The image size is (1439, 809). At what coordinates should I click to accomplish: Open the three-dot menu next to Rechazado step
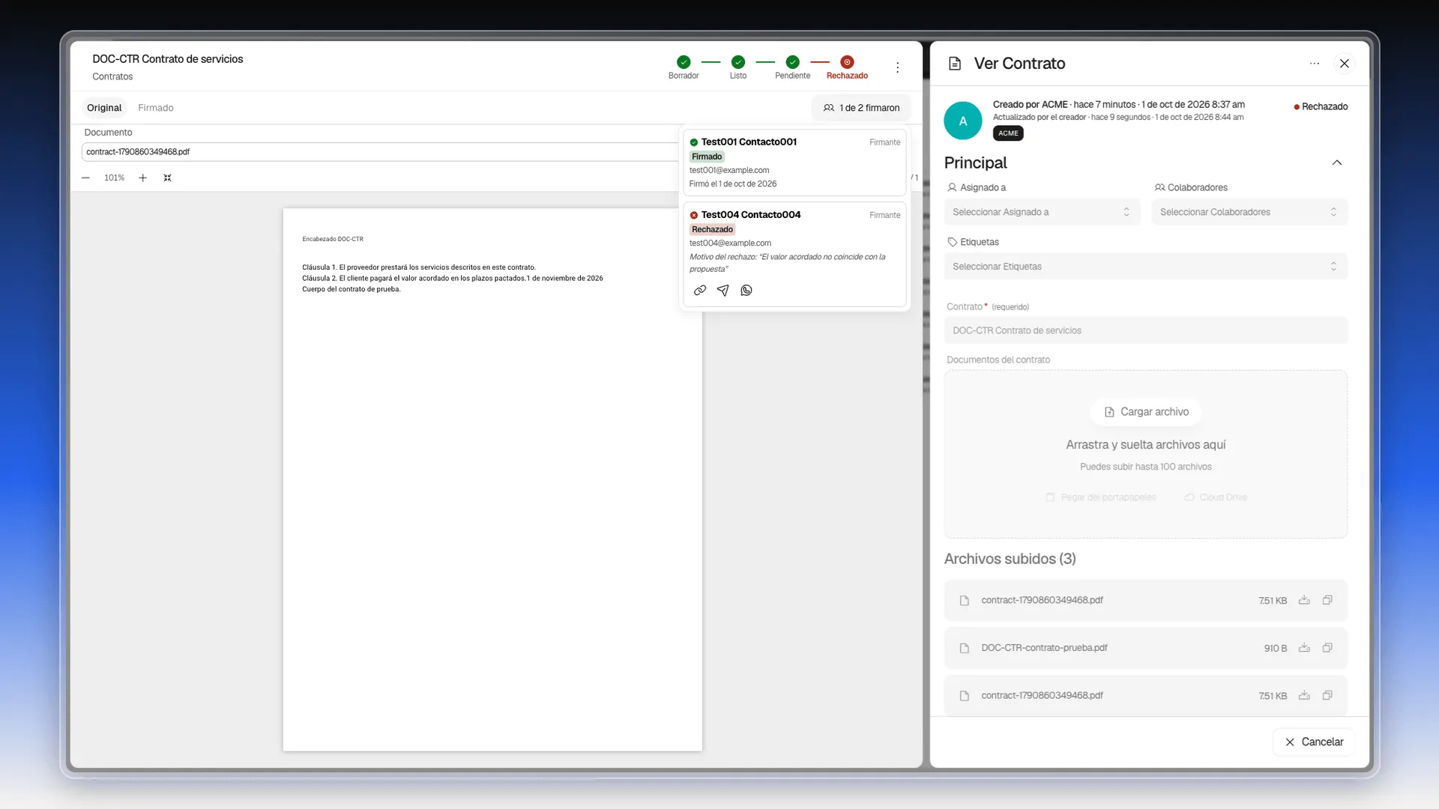tap(897, 67)
